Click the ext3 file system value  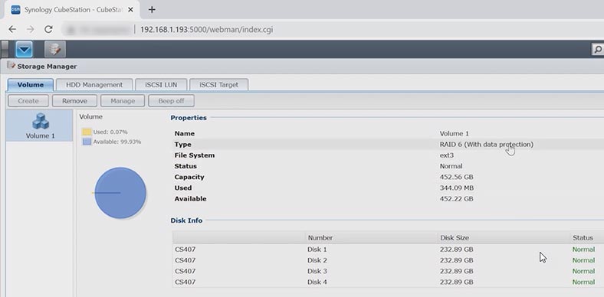tap(447, 155)
